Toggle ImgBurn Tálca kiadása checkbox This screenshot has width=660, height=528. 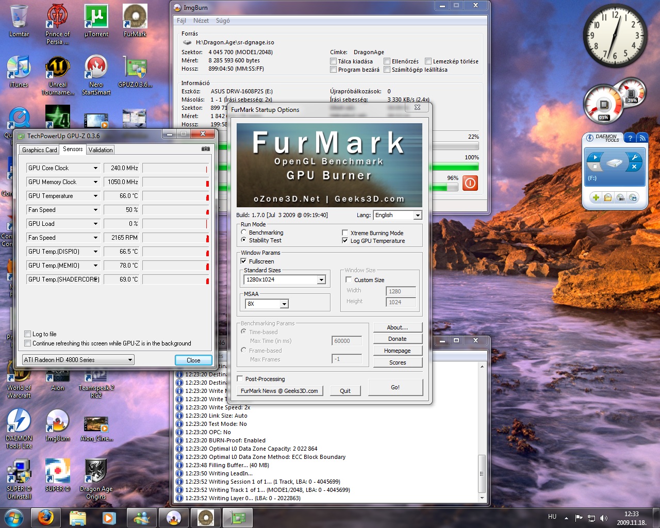click(333, 61)
